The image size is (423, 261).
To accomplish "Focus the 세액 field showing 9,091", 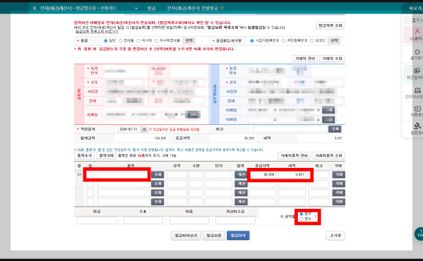I will pyautogui.click(x=292, y=175).
